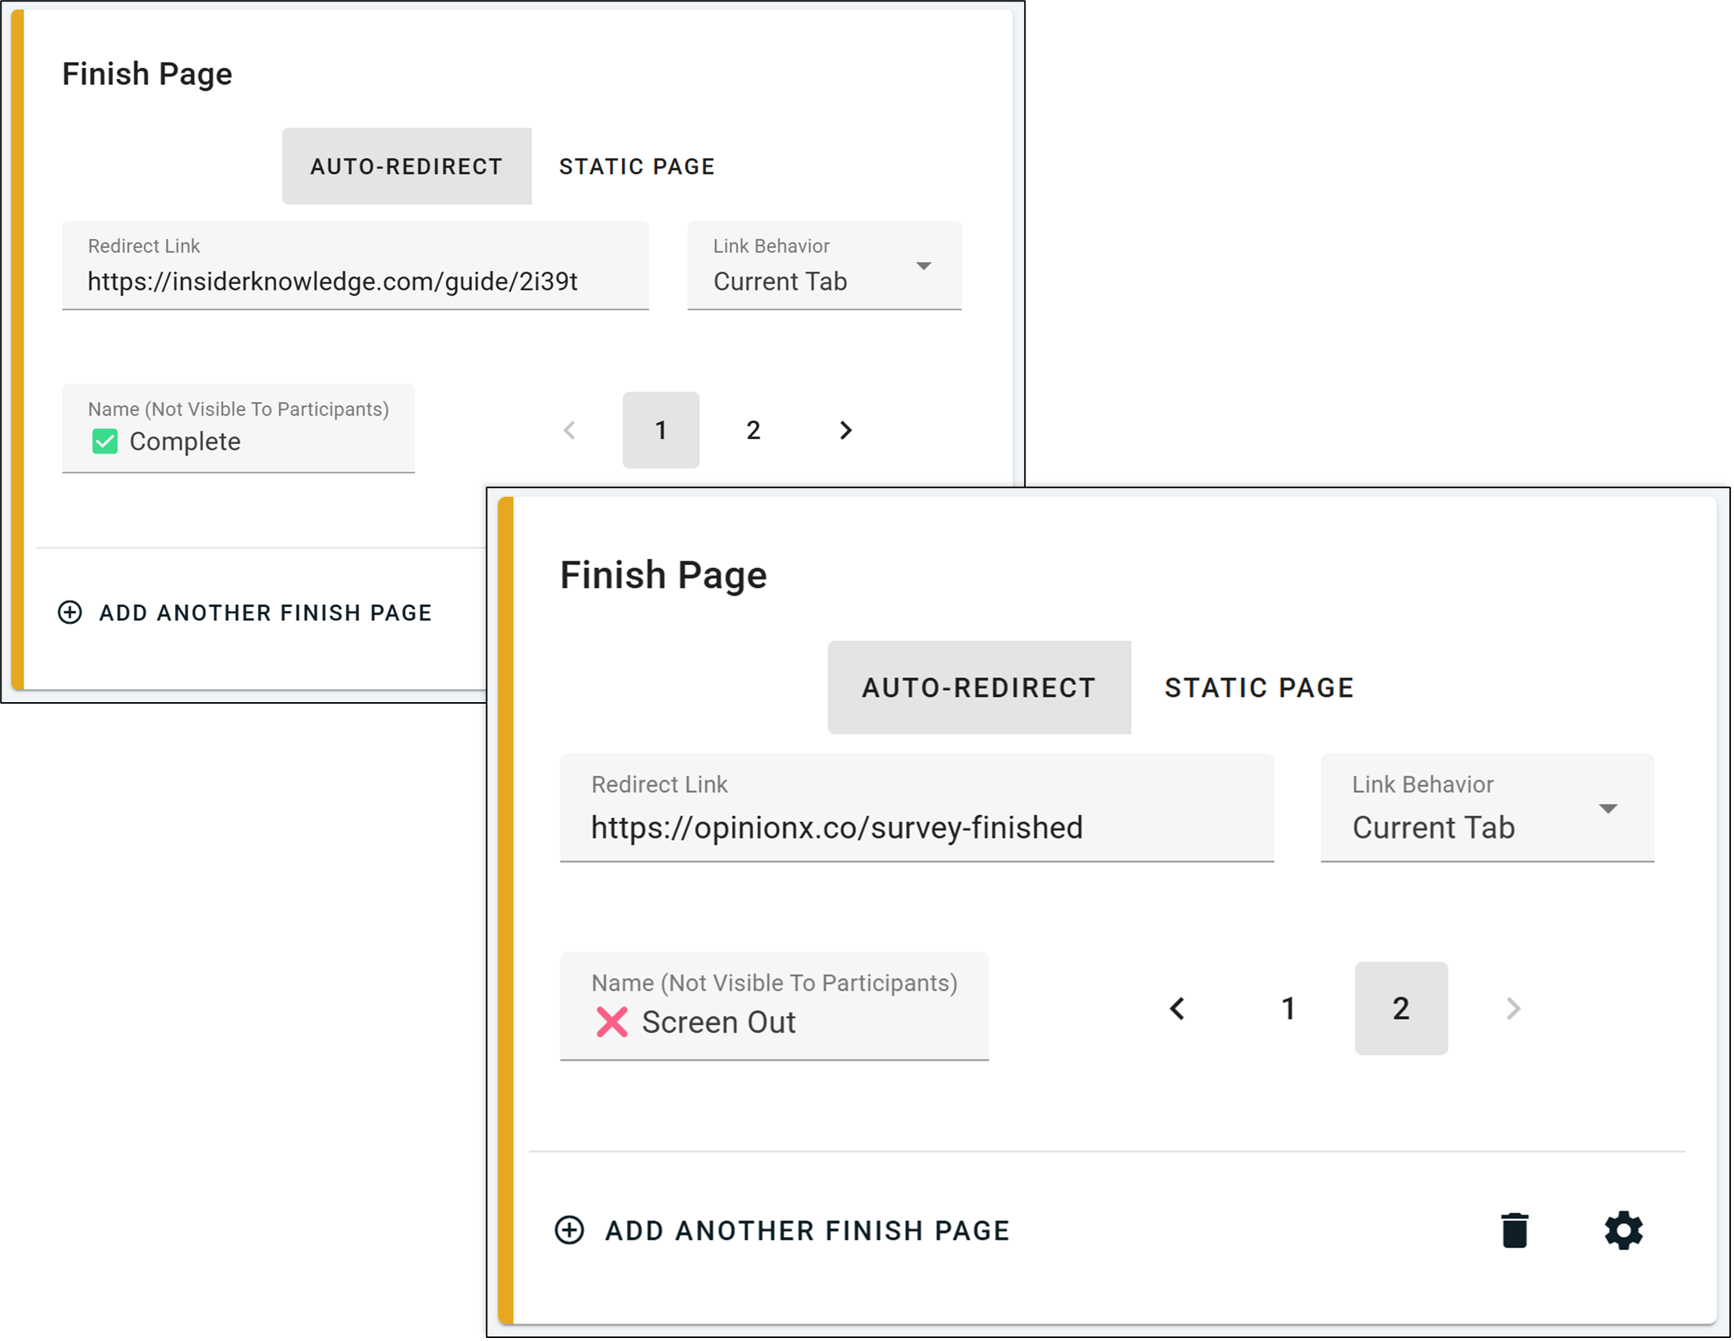Open Link Behavior dropdown in the lower panel

click(x=1487, y=809)
